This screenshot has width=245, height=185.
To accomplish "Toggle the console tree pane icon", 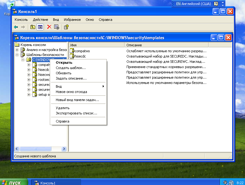I will click(40, 27).
